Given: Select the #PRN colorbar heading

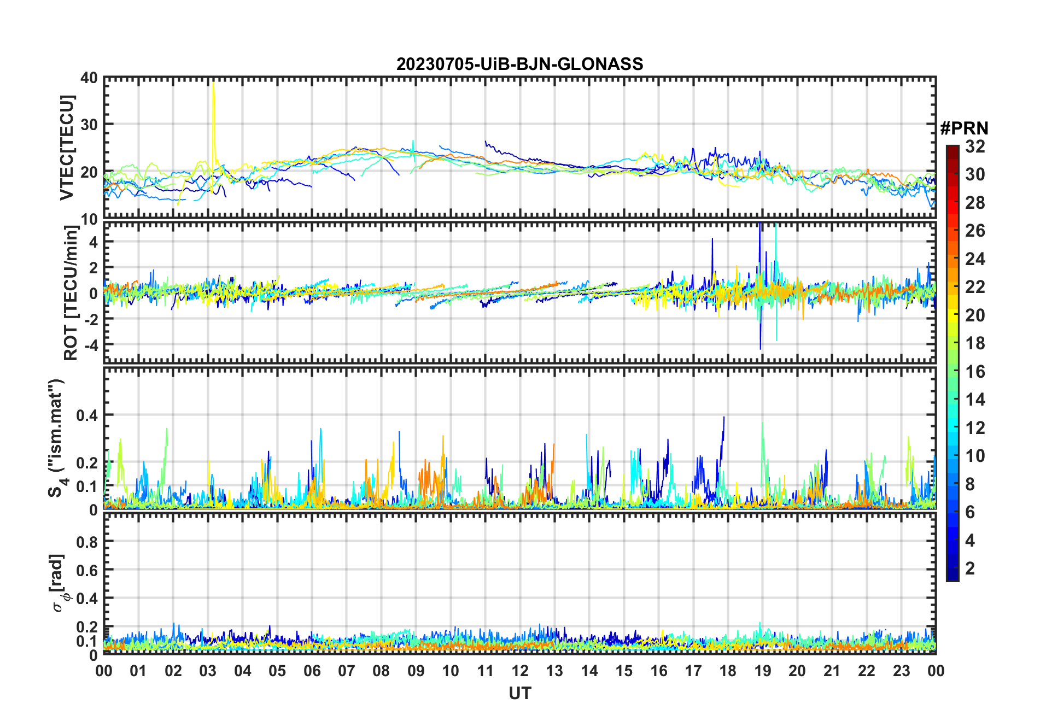Looking at the screenshot, I should pyautogui.click(x=964, y=128).
